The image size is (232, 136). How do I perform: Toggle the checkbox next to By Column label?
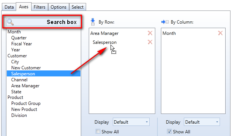167,22
